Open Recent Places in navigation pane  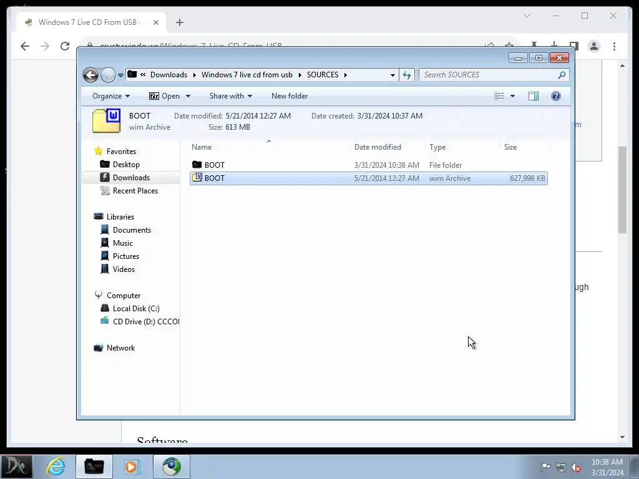coord(135,191)
